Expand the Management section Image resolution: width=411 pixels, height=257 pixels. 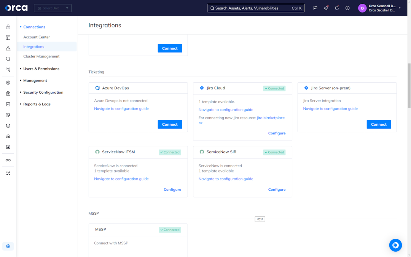33,80
